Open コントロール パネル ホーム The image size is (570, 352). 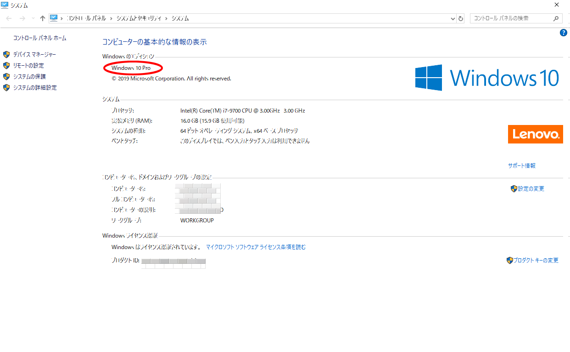(39, 38)
